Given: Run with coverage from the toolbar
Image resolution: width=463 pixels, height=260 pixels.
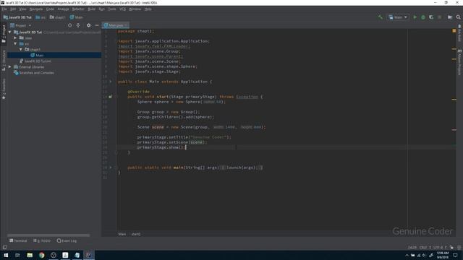Looking at the screenshot, I should coord(431,17).
